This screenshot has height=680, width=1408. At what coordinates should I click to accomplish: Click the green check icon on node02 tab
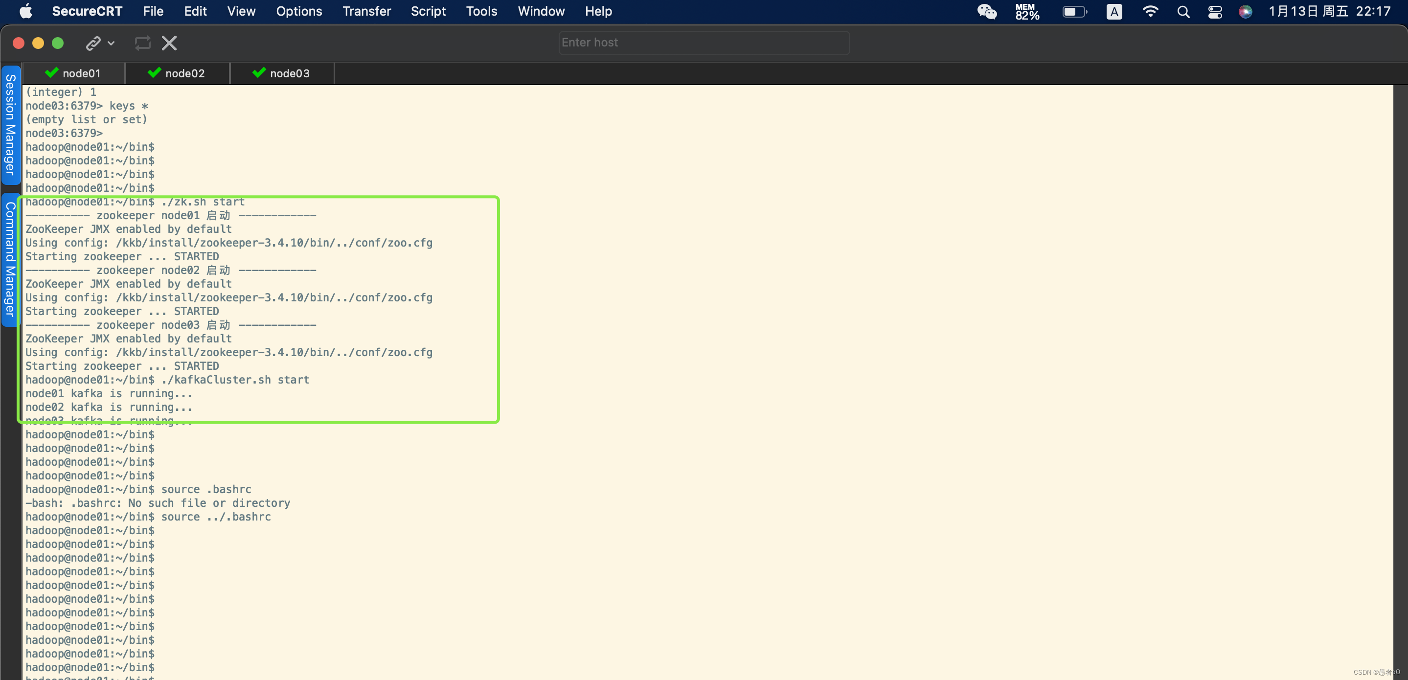(x=154, y=72)
